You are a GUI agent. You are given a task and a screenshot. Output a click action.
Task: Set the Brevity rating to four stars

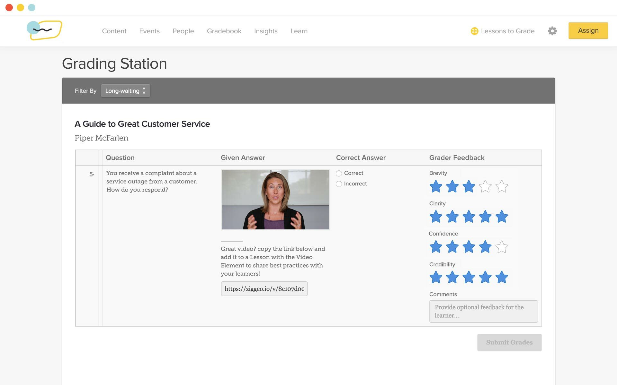pos(485,186)
